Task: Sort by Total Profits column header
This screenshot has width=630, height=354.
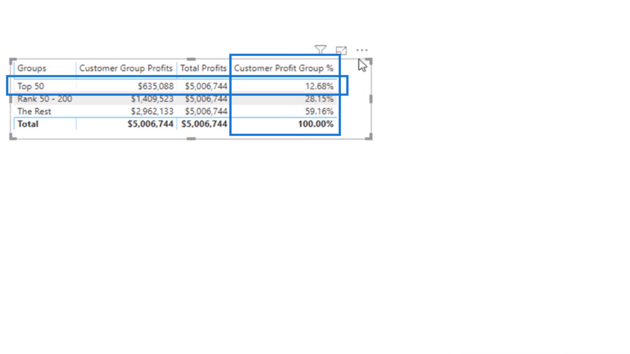Action: 203,68
